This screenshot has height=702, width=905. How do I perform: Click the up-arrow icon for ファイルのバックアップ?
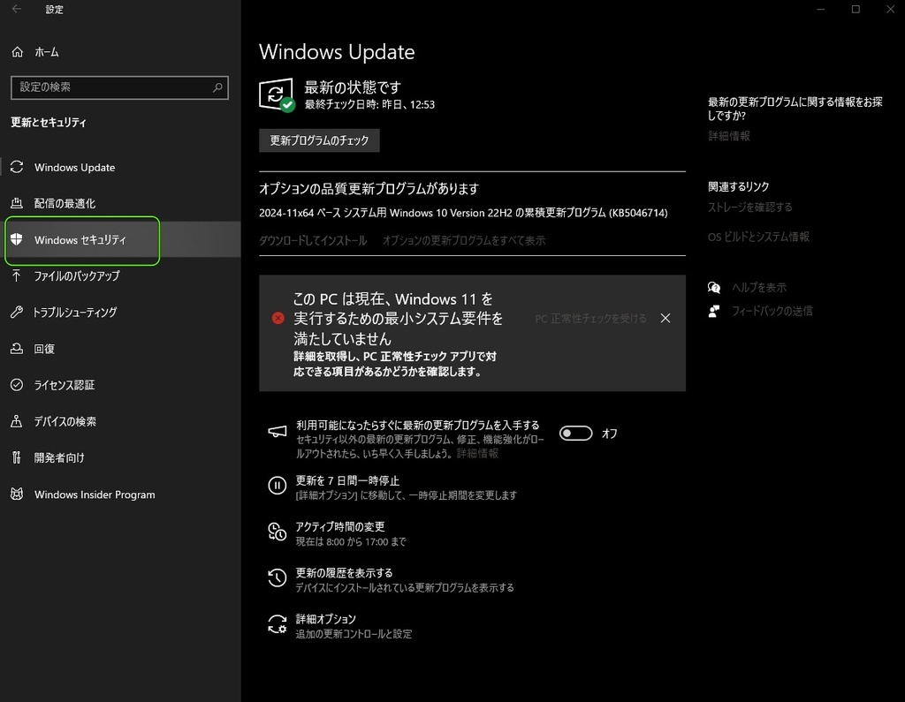click(x=17, y=276)
